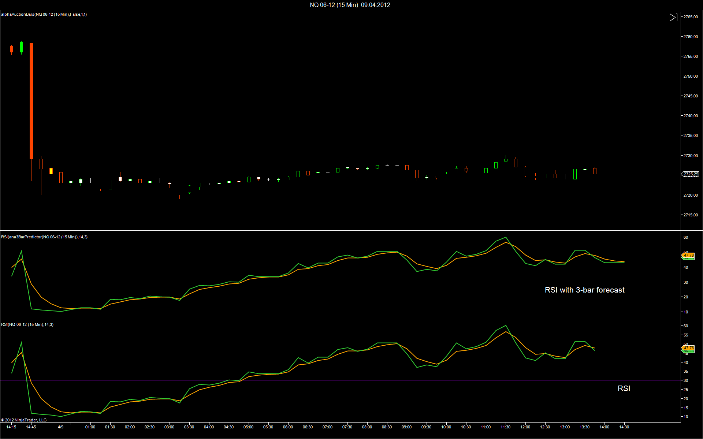
Task: Click time axis label 13:30
Action: tap(585, 427)
